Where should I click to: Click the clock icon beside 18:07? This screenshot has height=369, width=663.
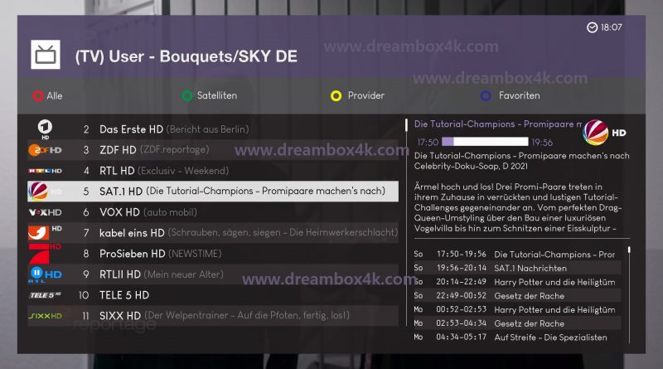point(592,27)
